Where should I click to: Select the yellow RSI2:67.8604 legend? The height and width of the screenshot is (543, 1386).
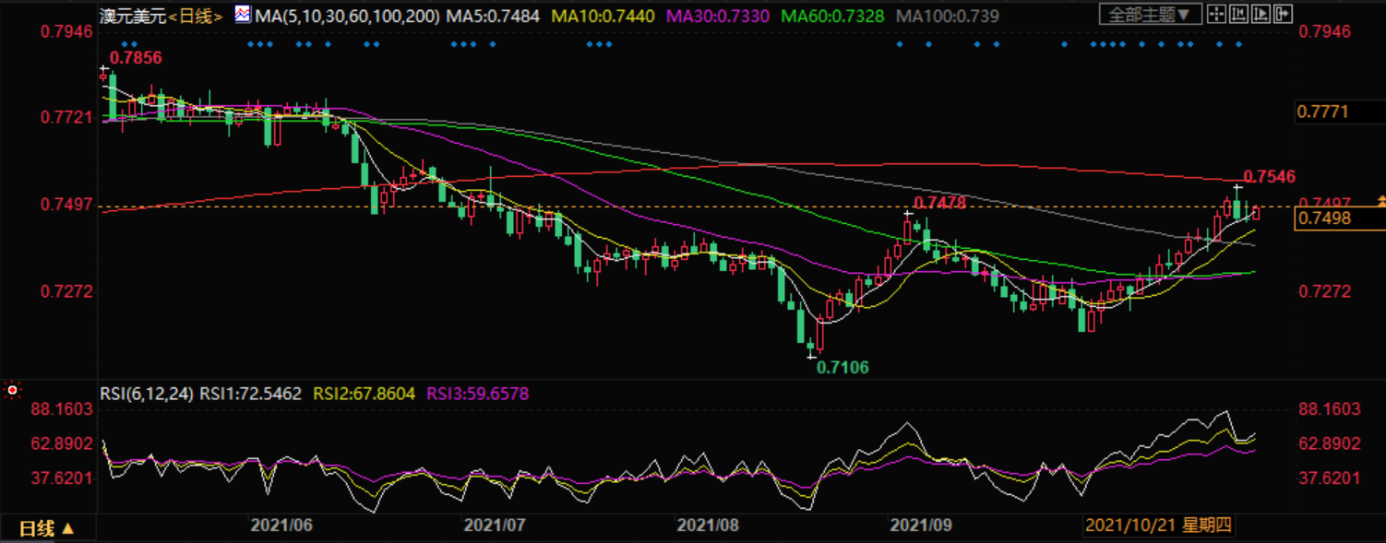(x=365, y=394)
